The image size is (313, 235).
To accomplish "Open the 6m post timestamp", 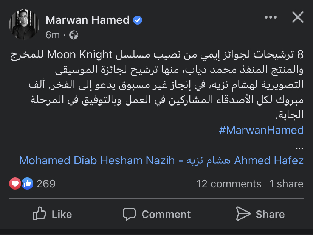I will [53, 35].
